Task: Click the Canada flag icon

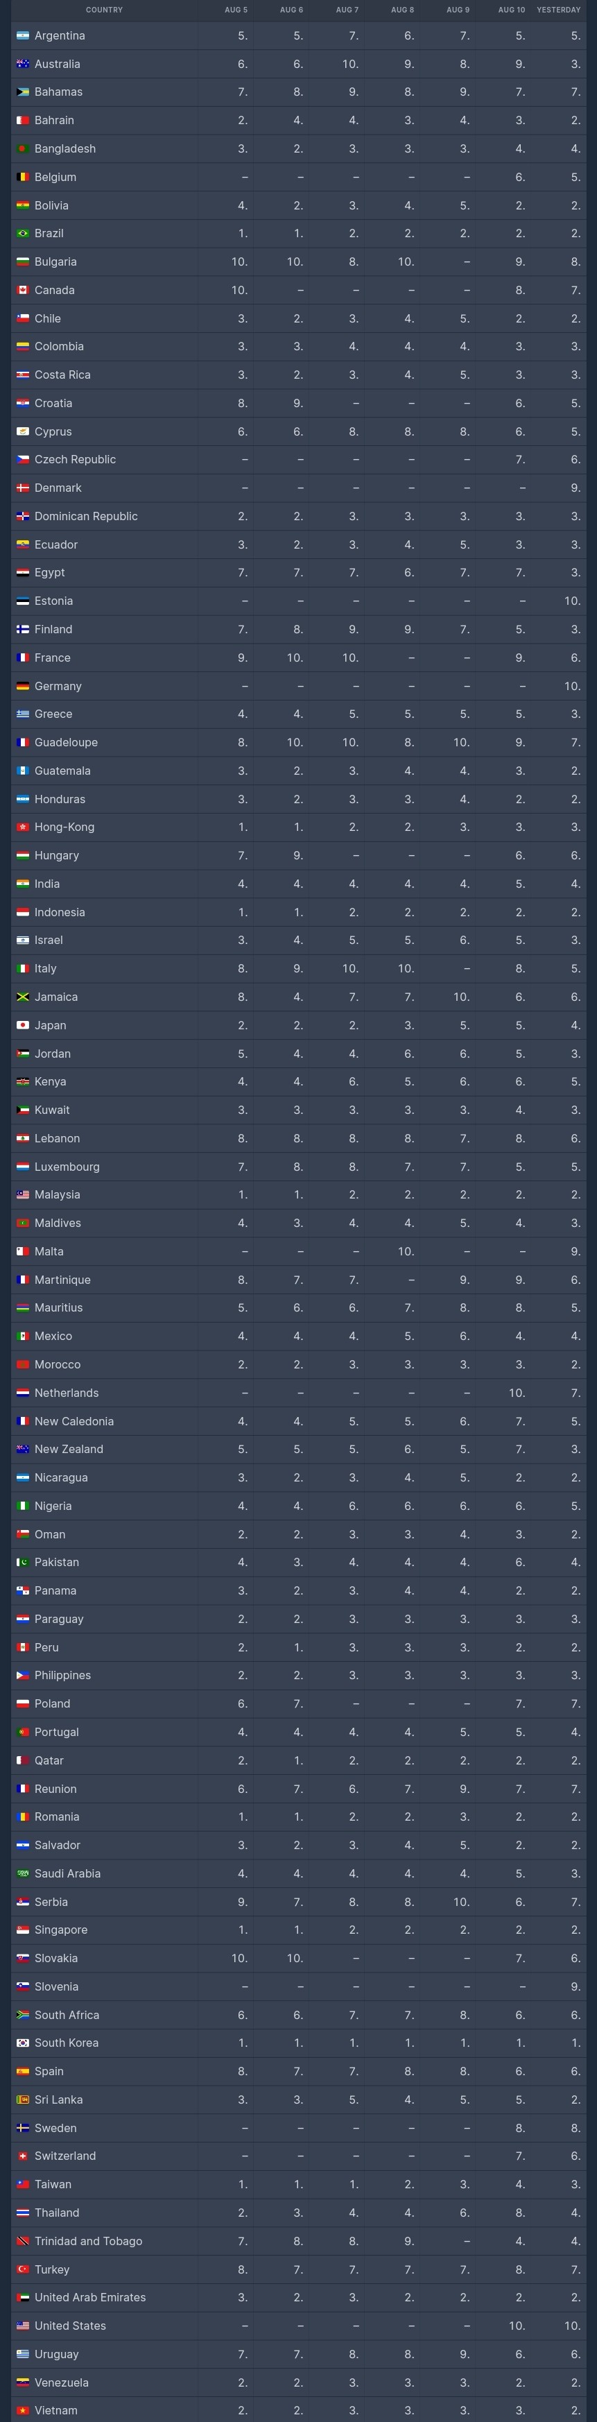Action: [x=23, y=291]
